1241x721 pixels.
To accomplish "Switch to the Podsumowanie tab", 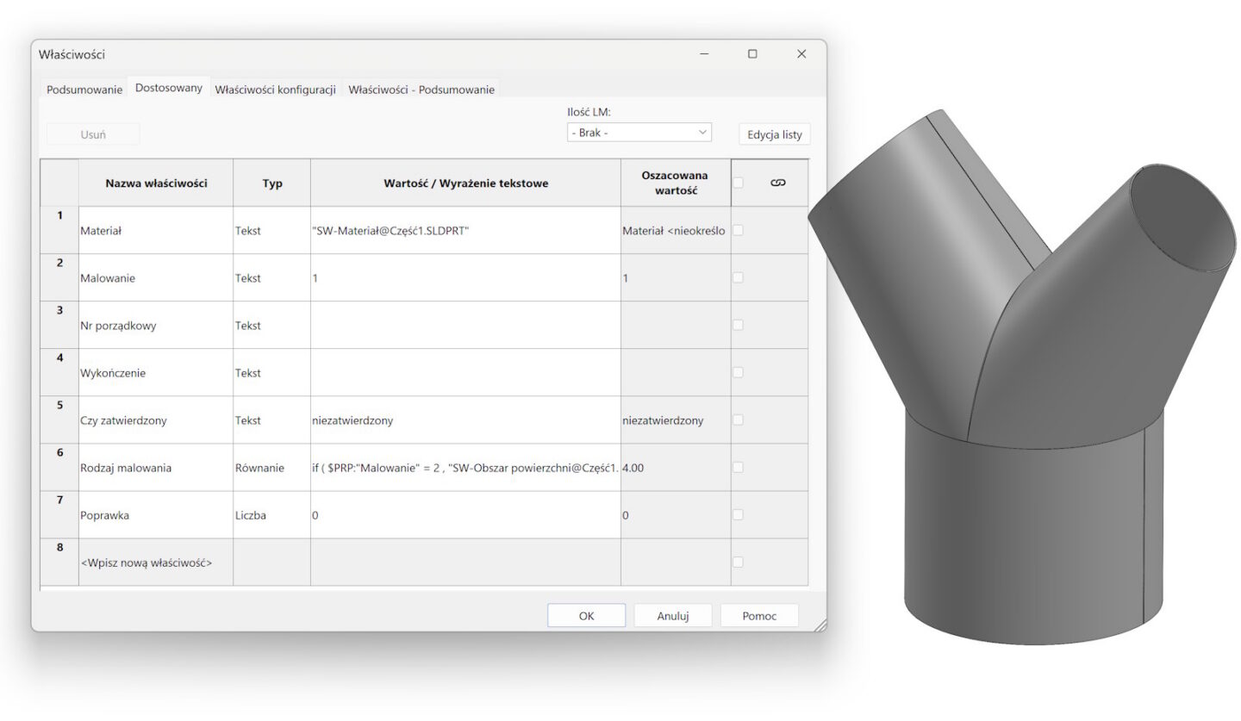I will click(x=83, y=88).
